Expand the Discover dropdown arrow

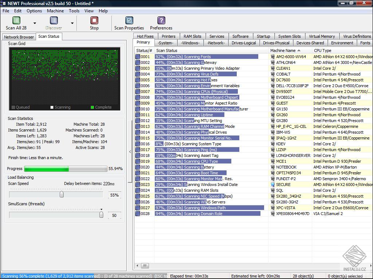point(72,23)
